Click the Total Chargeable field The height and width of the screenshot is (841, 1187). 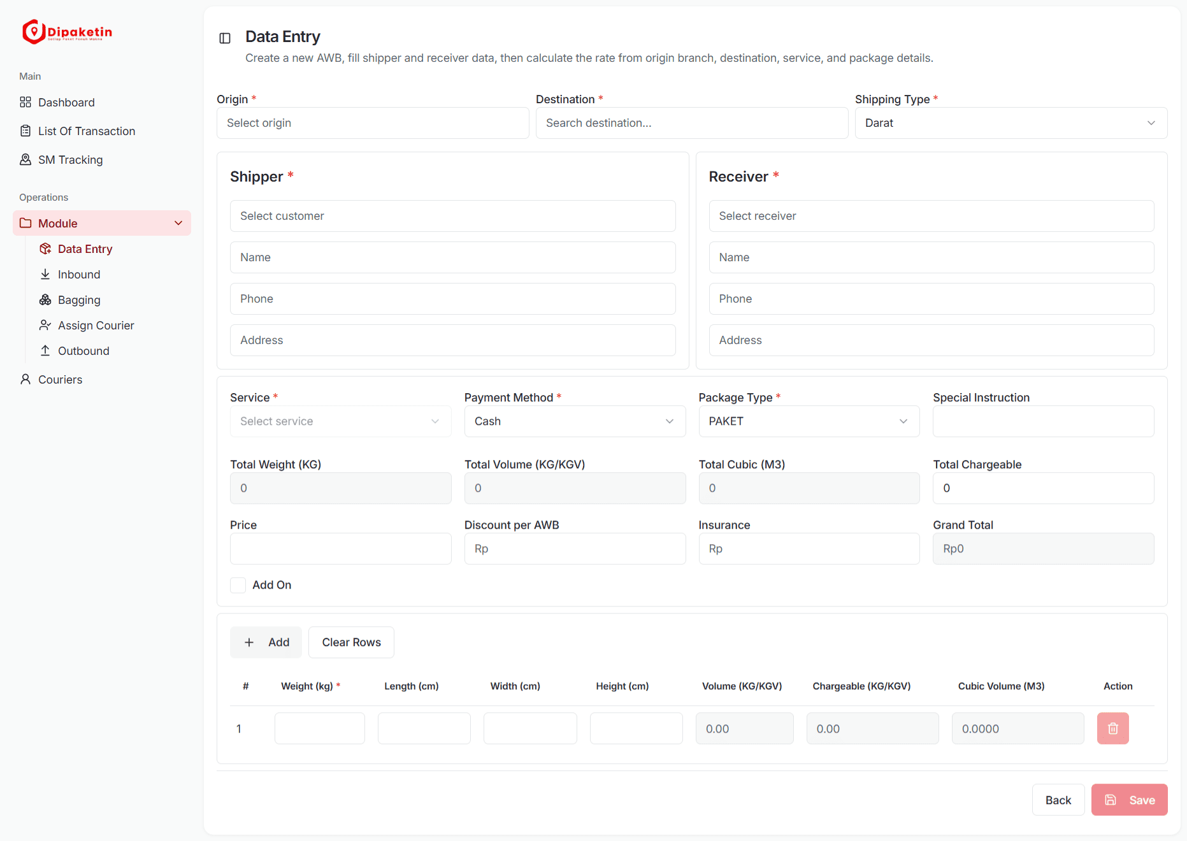point(1044,488)
